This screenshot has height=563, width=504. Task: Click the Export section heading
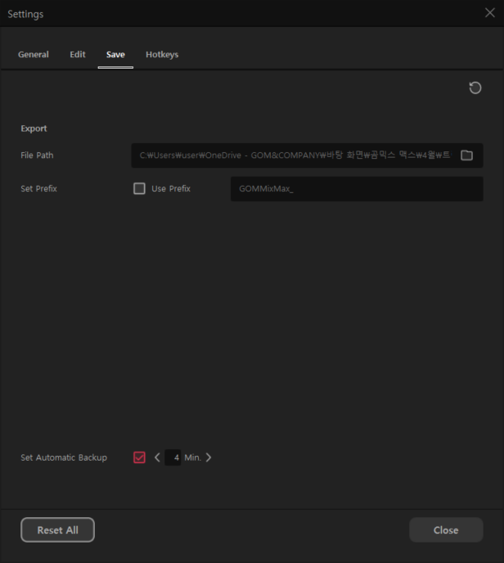coord(34,128)
